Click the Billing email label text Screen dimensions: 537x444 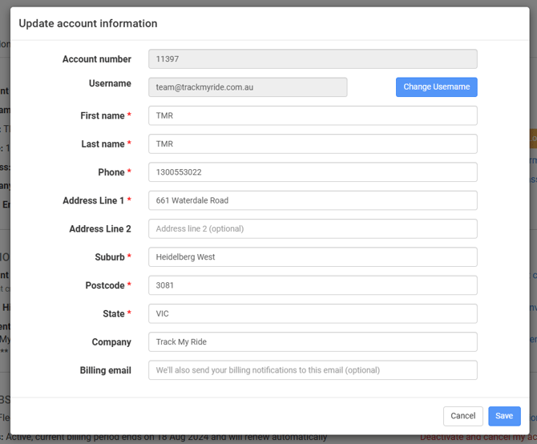click(105, 370)
